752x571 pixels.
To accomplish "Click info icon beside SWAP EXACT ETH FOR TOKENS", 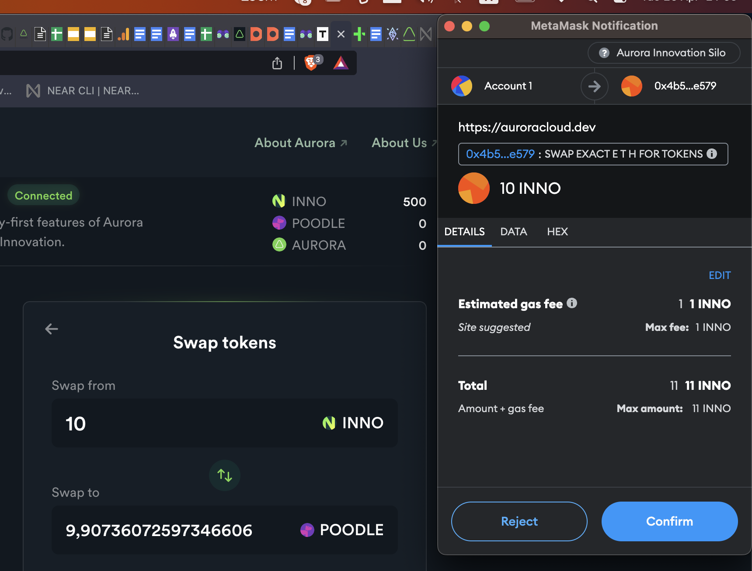I will point(712,154).
